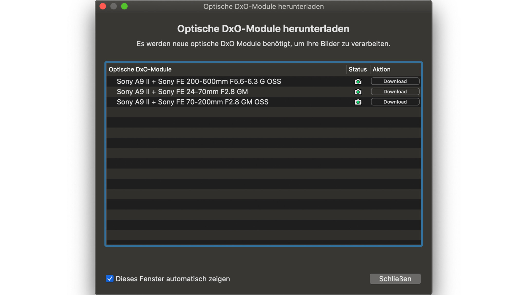Download the Sony FE 70-200mm F2.8 GM OSS module

click(395, 102)
